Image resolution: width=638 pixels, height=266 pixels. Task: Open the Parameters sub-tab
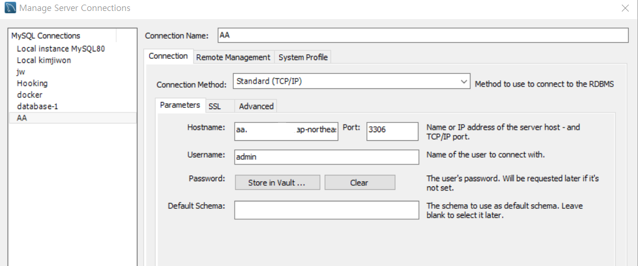(180, 105)
